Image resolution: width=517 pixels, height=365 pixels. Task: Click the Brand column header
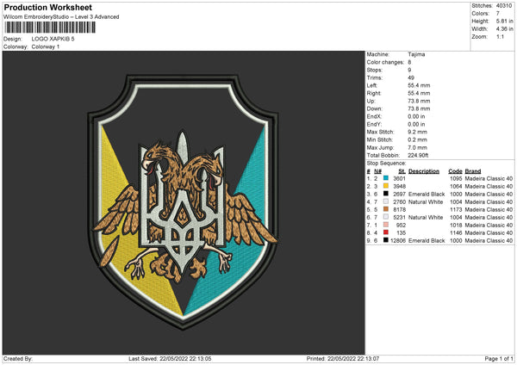coord(473,171)
